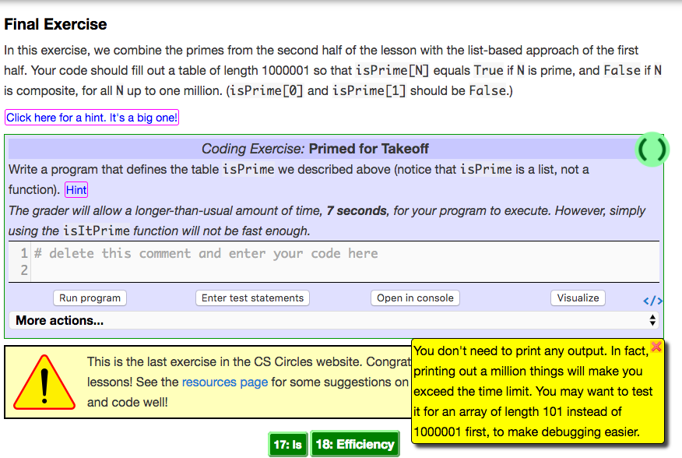
Task: Click Enter test statements
Action: tap(251, 298)
